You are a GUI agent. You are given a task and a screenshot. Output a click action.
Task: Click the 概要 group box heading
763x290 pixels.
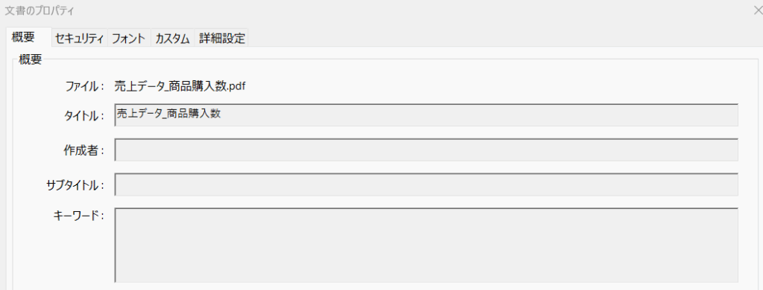[x=30, y=59]
